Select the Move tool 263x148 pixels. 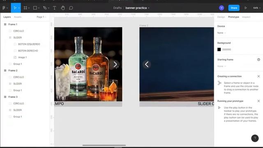pyautogui.click(x=15, y=8)
